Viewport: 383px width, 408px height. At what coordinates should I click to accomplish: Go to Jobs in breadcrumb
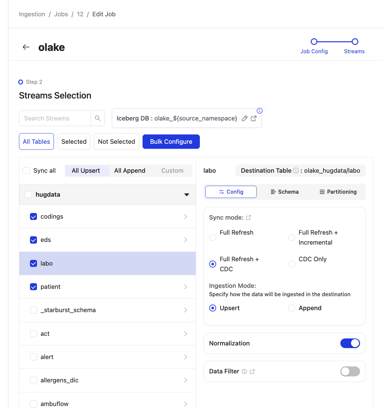(61, 14)
